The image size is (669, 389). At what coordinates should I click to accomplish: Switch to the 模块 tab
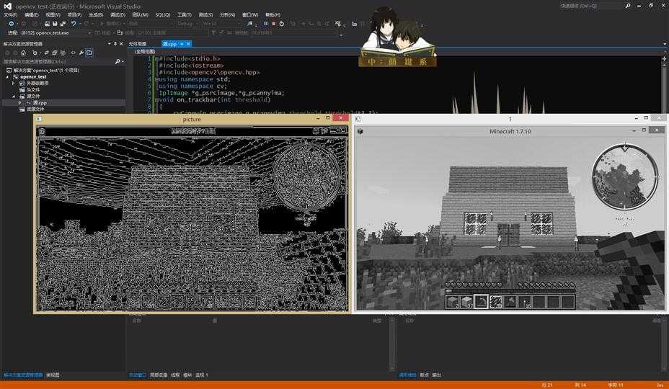click(x=187, y=375)
